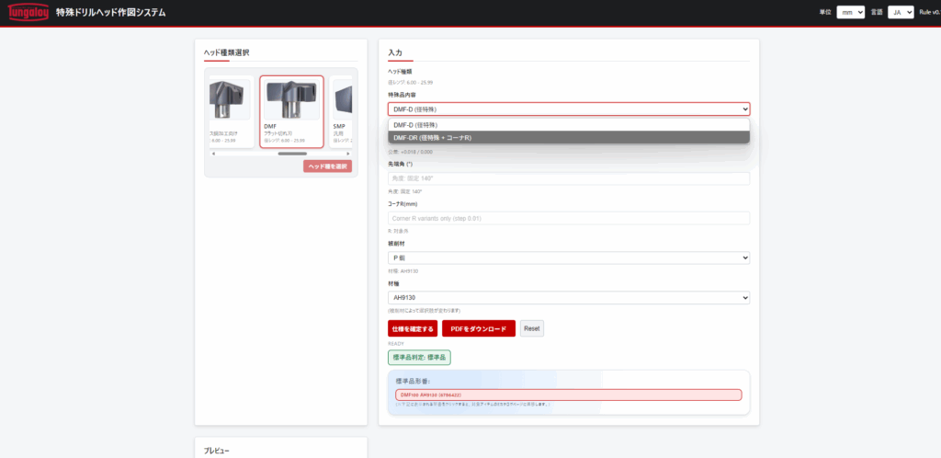This screenshot has width=941, height=458.
Task: Open the 言語 JA language dropdown
Action: click(901, 13)
